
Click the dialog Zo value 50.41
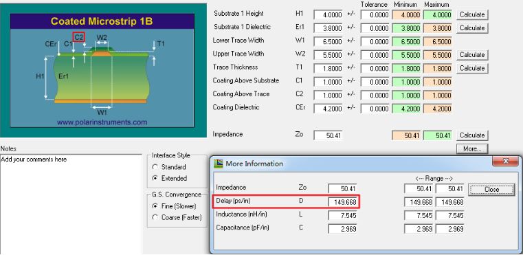pyautogui.click(x=342, y=189)
